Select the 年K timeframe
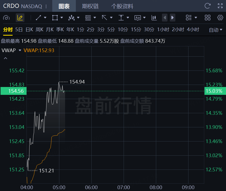Viewport: 226px width, 191px height. tap(70, 30)
